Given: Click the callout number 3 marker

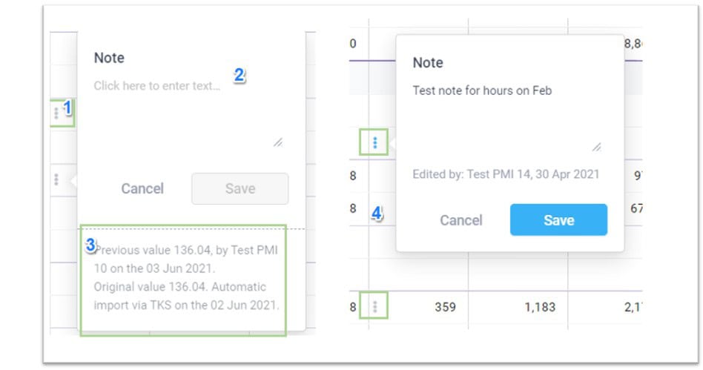Looking at the screenshot, I should click(x=90, y=245).
